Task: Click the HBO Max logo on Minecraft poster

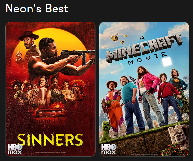Action: [109, 149]
